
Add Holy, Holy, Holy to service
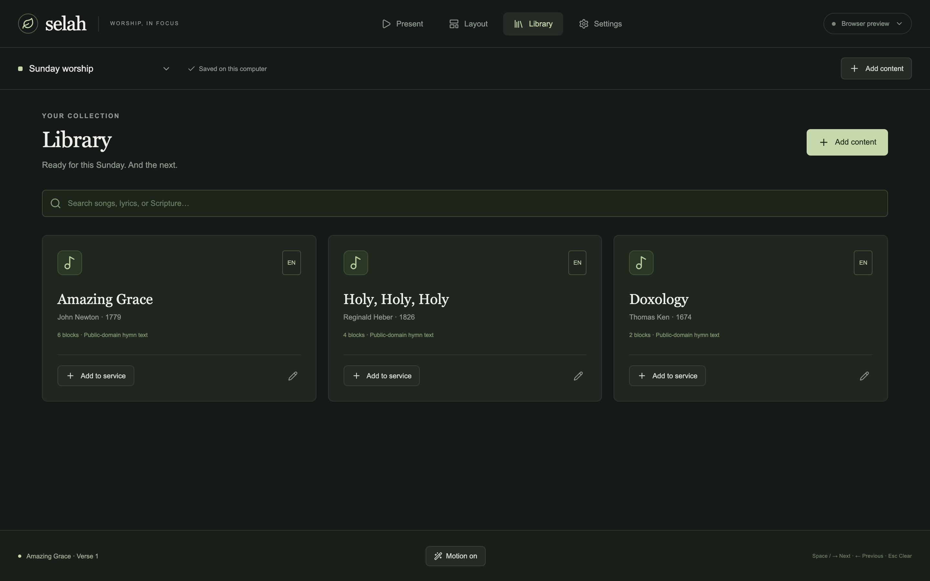pos(381,376)
